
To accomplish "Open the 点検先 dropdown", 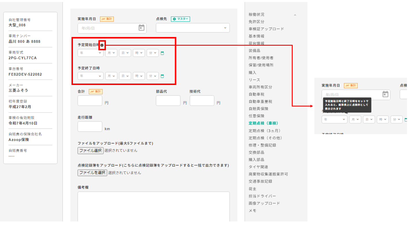I will click(x=193, y=28).
